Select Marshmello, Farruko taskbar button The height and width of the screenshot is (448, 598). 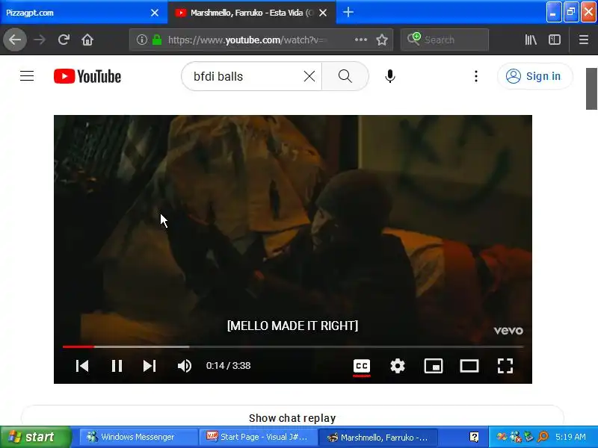point(377,437)
